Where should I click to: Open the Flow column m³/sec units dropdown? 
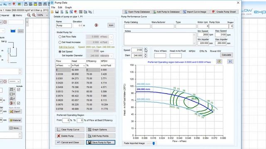coord(69,65)
